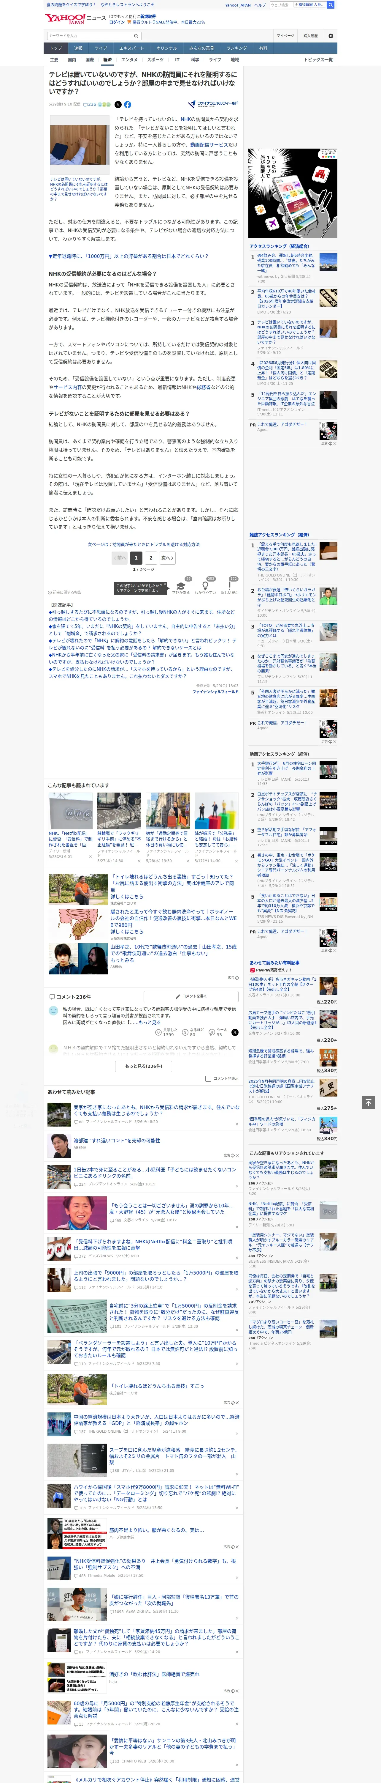Image resolution: width=381 pixels, height=1783 pixels.
Task: Open the 速報 navigation tab
Action: [78, 48]
